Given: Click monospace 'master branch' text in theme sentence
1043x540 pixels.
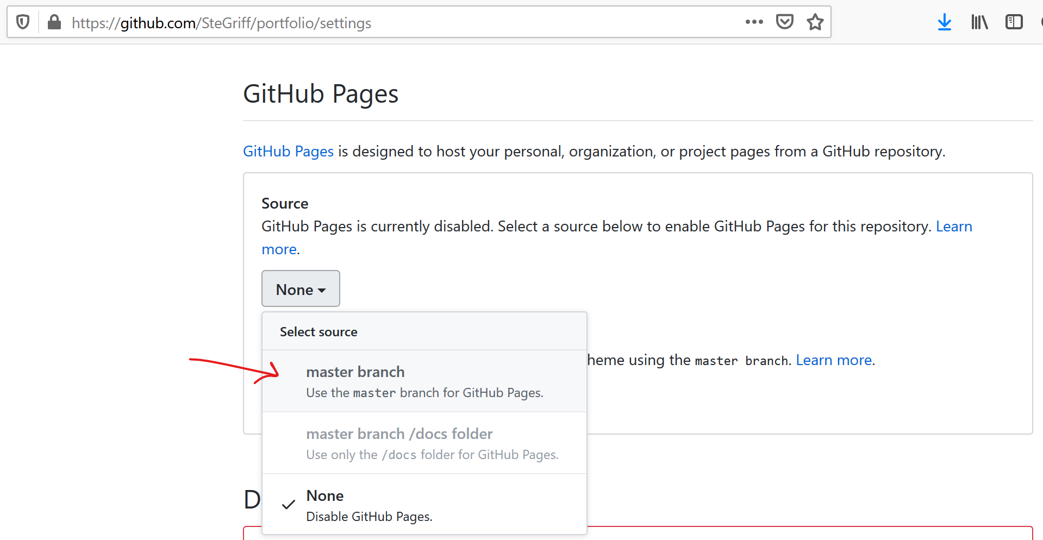Looking at the screenshot, I should point(741,361).
